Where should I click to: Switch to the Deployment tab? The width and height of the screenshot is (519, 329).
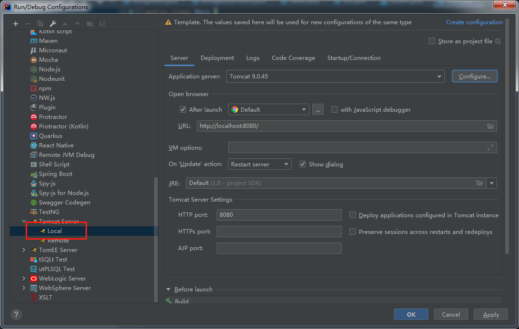coord(217,58)
